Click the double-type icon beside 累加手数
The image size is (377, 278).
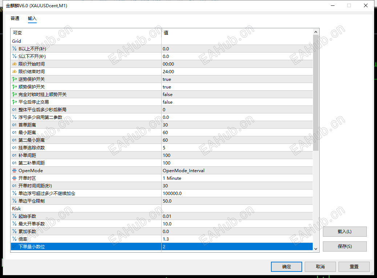click(15, 232)
